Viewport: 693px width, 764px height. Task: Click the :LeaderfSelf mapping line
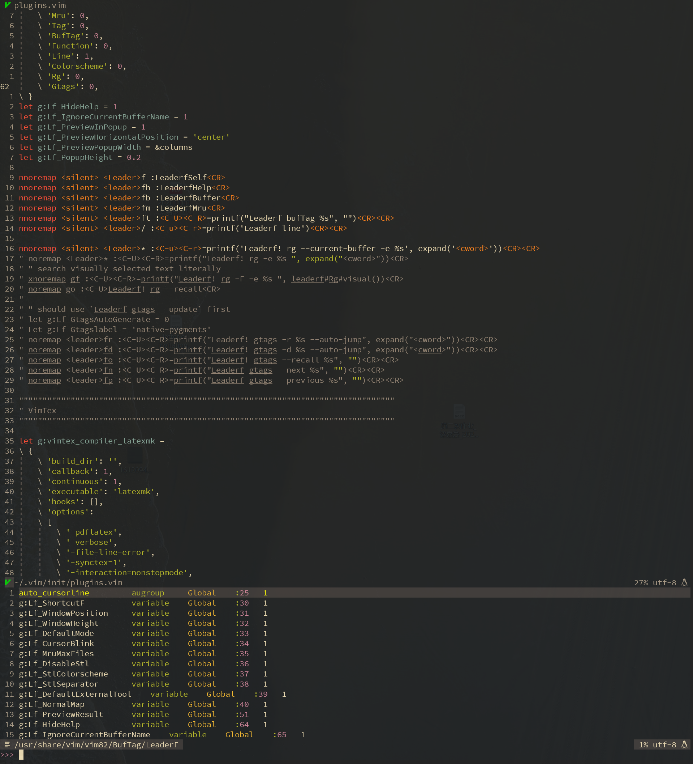122,177
